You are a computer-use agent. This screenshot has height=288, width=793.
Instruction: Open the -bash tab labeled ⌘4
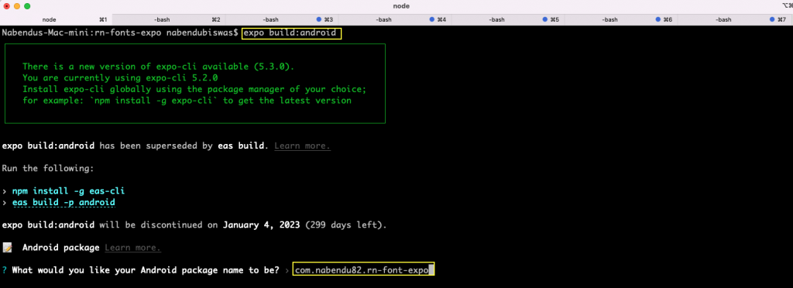[x=394, y=19]
